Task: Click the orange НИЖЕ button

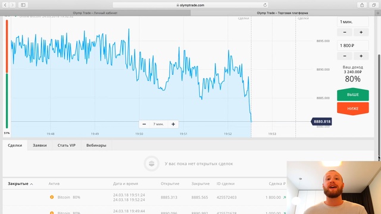Action: 353,108
